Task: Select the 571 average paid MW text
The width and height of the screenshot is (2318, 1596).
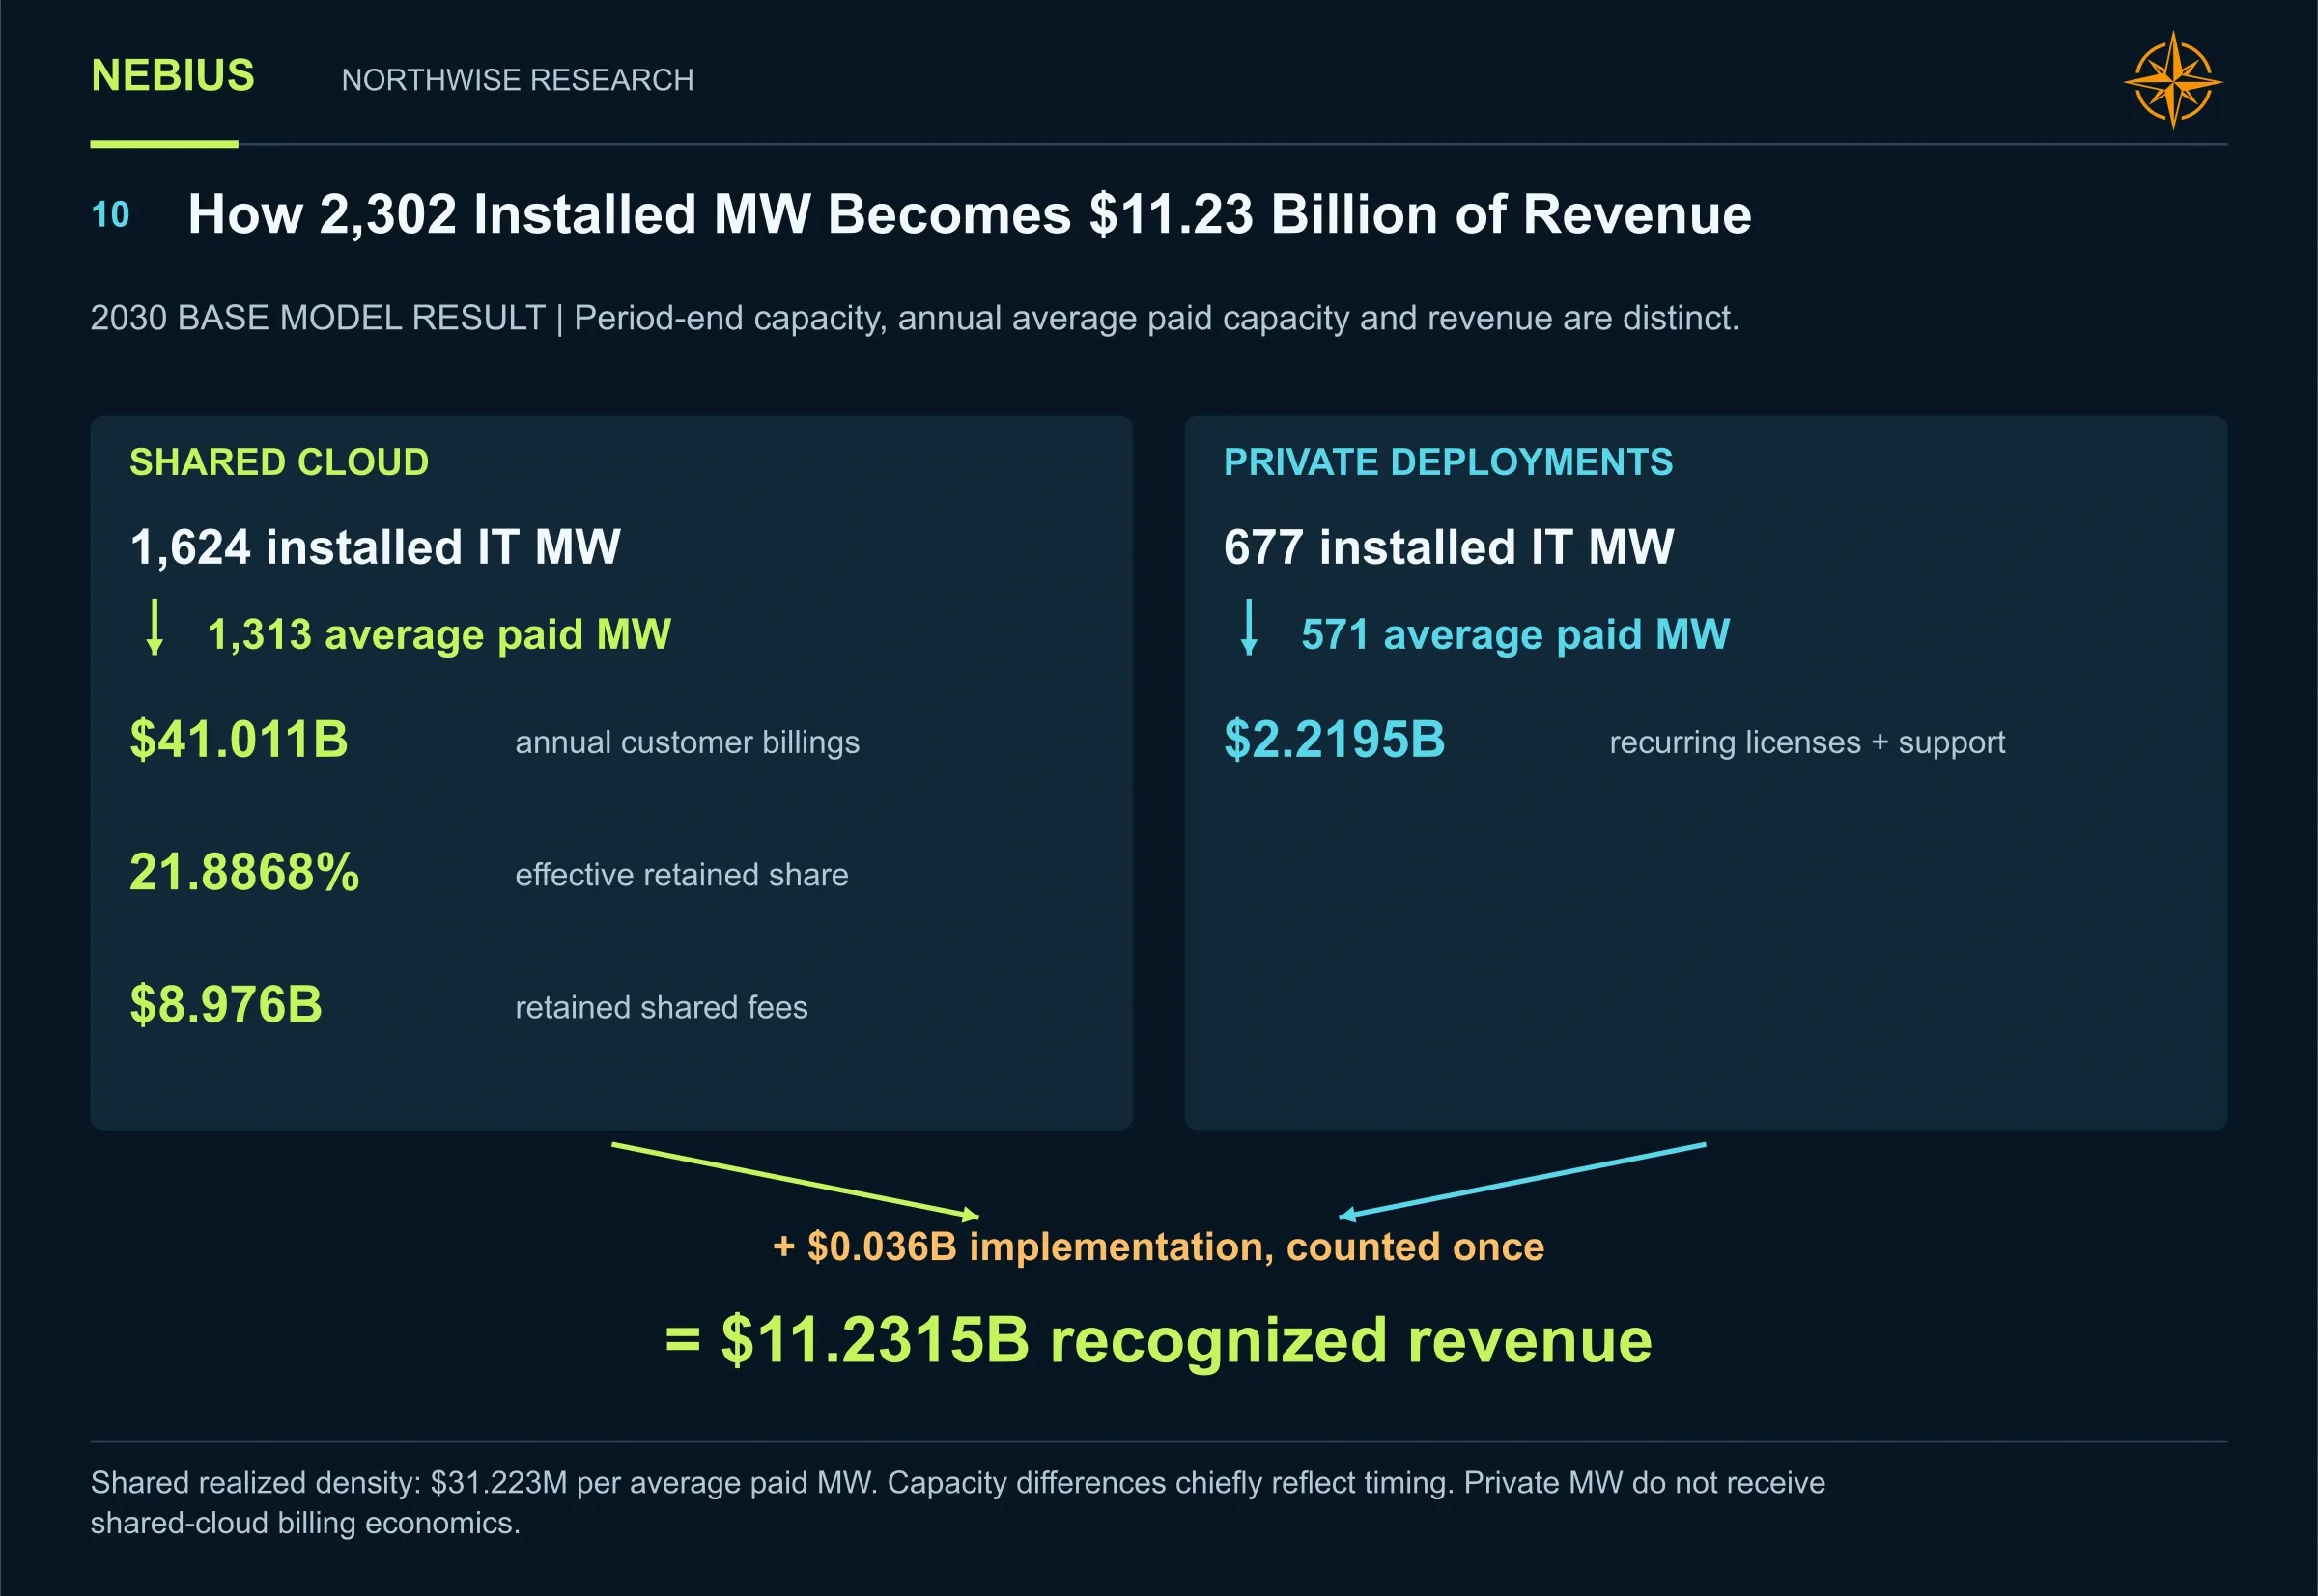Action: pyautogui.click(x=1514, y=634)
